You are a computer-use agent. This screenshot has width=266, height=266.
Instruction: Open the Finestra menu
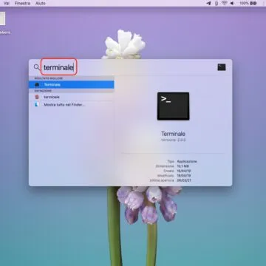(22, 3)
